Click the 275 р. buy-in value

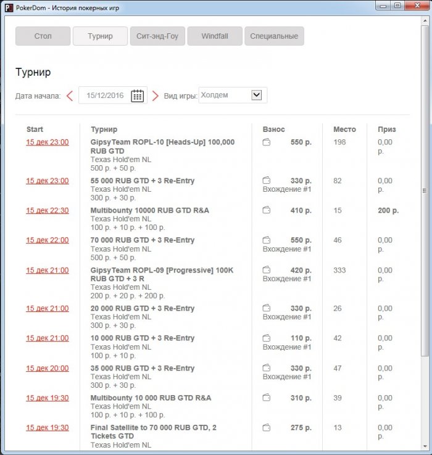point(301,428)
